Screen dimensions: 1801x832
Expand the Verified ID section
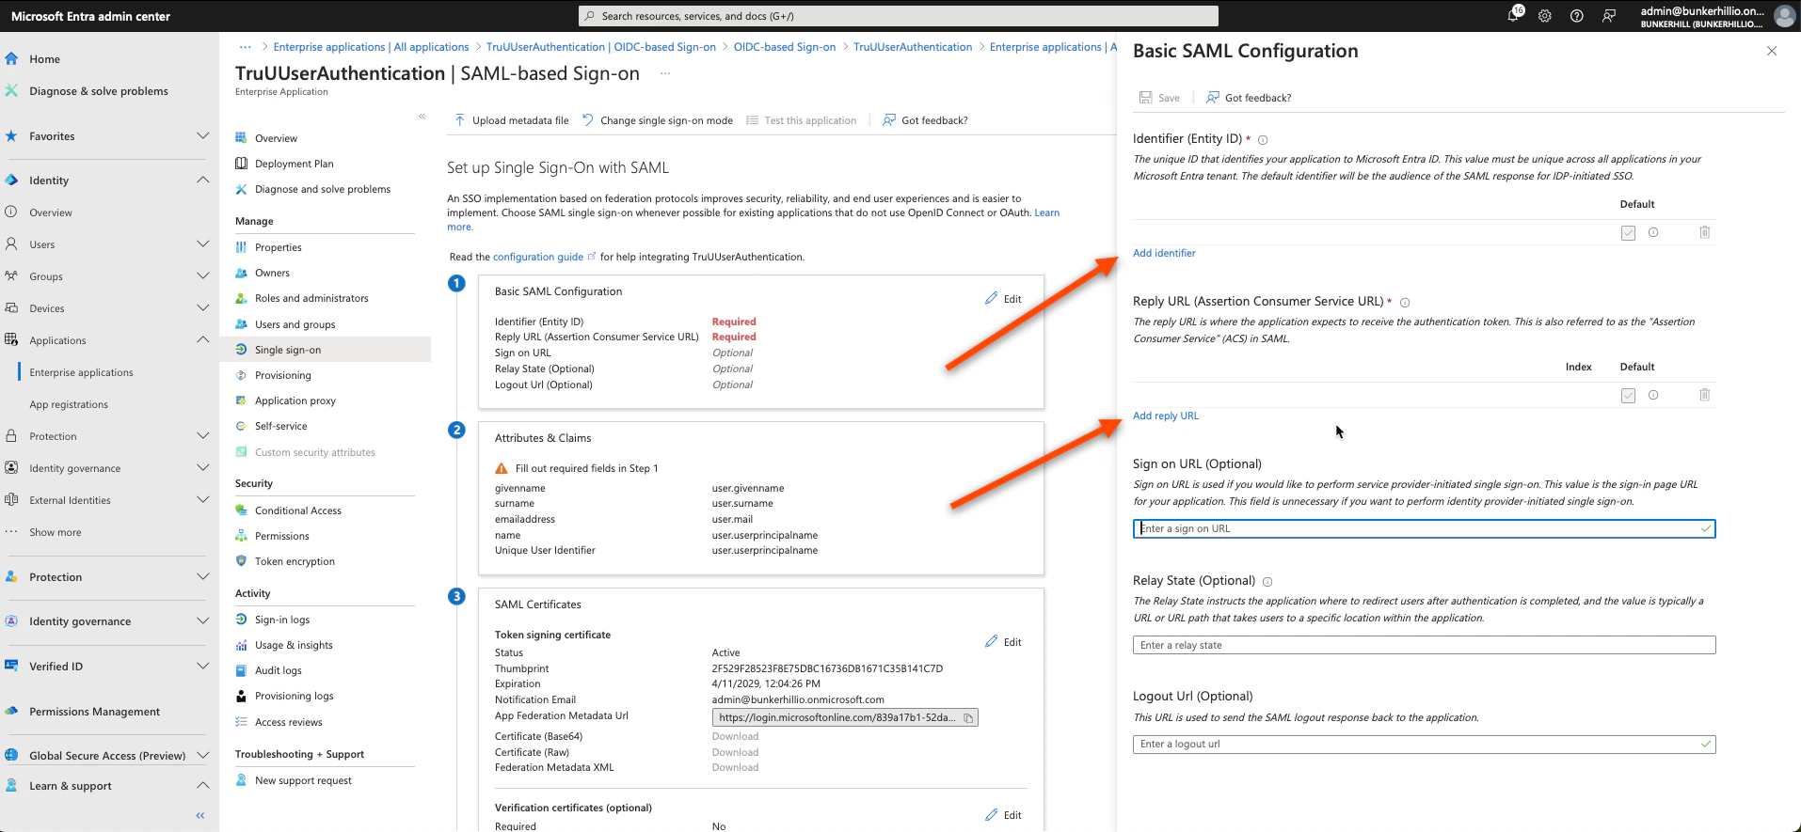pyautogui.click(x=202, y=667)
